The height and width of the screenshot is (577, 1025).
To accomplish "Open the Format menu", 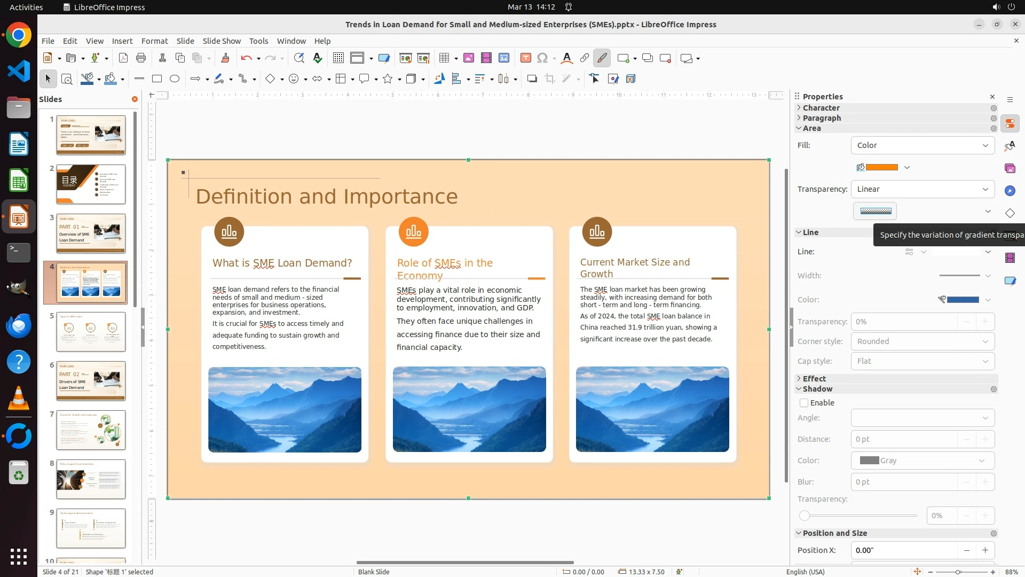I will tap(154, 41).
